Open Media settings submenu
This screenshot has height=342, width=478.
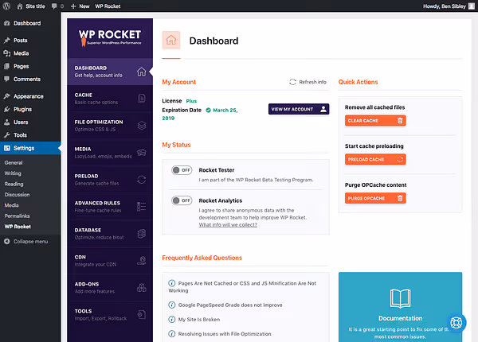point(12,205)
